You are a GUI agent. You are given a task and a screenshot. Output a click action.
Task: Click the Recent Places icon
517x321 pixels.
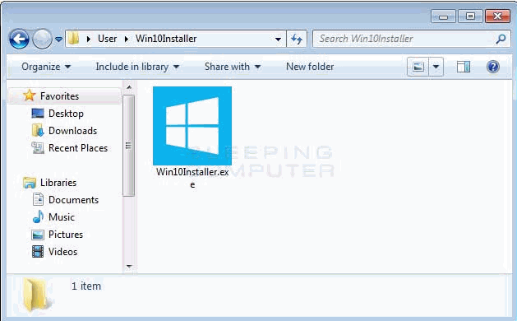click(38, 148)
